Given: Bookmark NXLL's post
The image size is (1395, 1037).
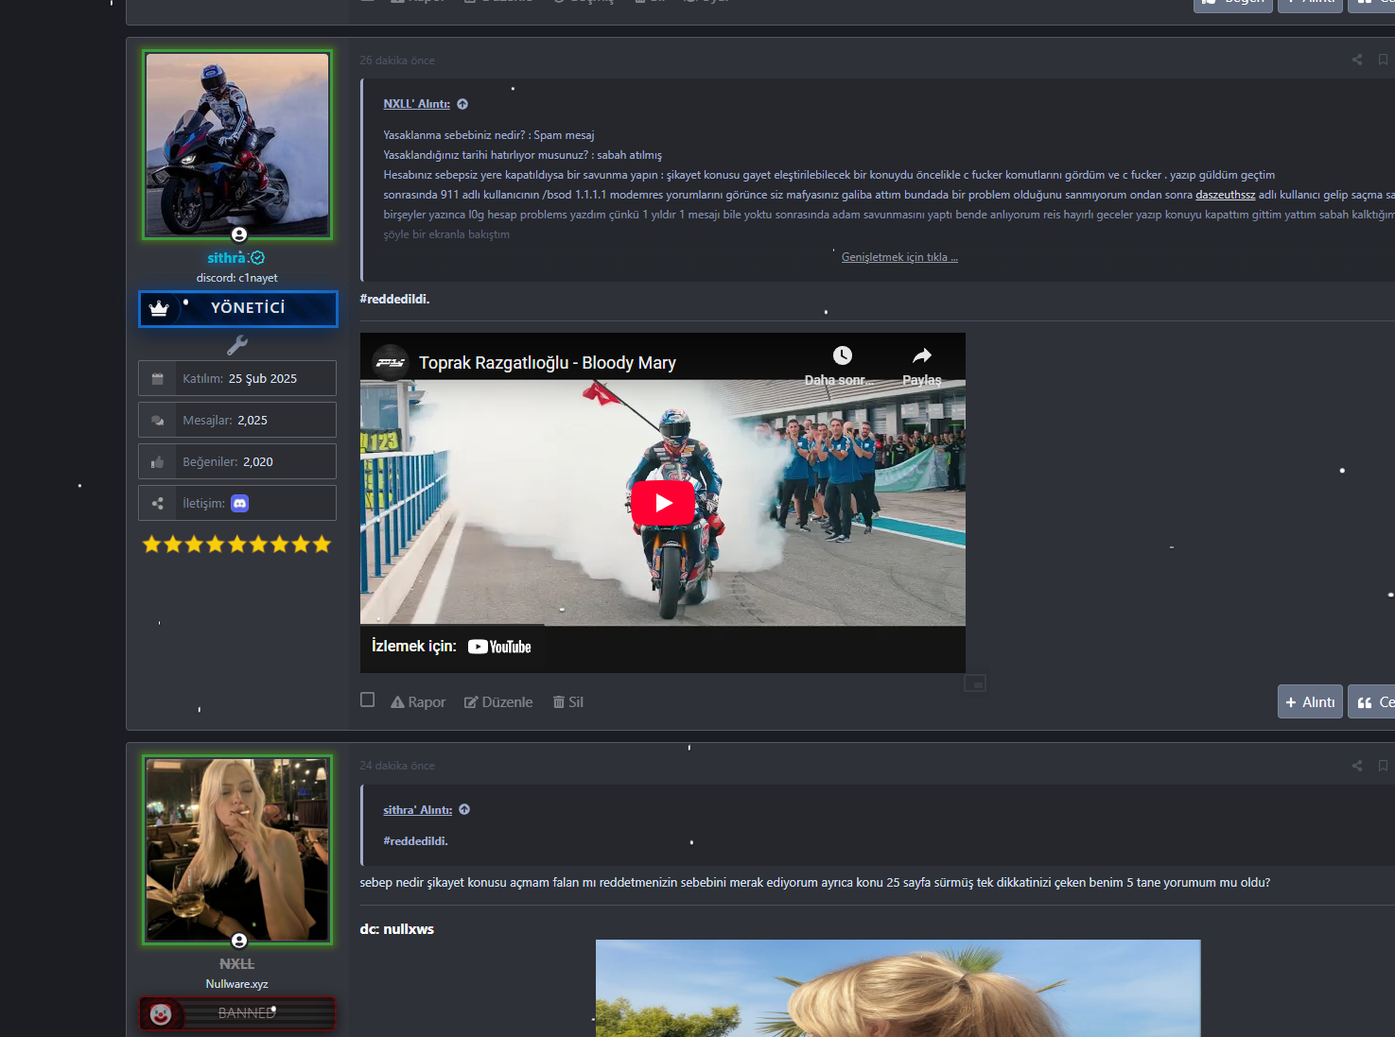Looking at the screenshot, I should [x=1383, y=766].
